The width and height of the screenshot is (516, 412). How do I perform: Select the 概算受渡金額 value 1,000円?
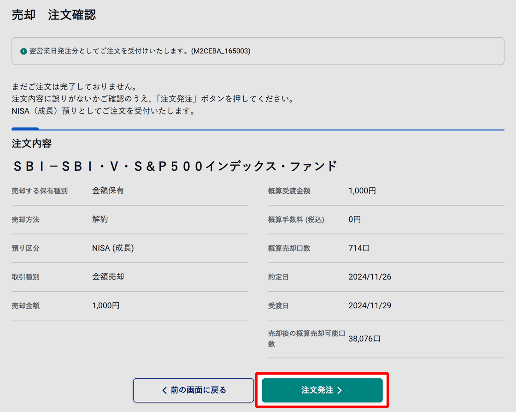362,191
